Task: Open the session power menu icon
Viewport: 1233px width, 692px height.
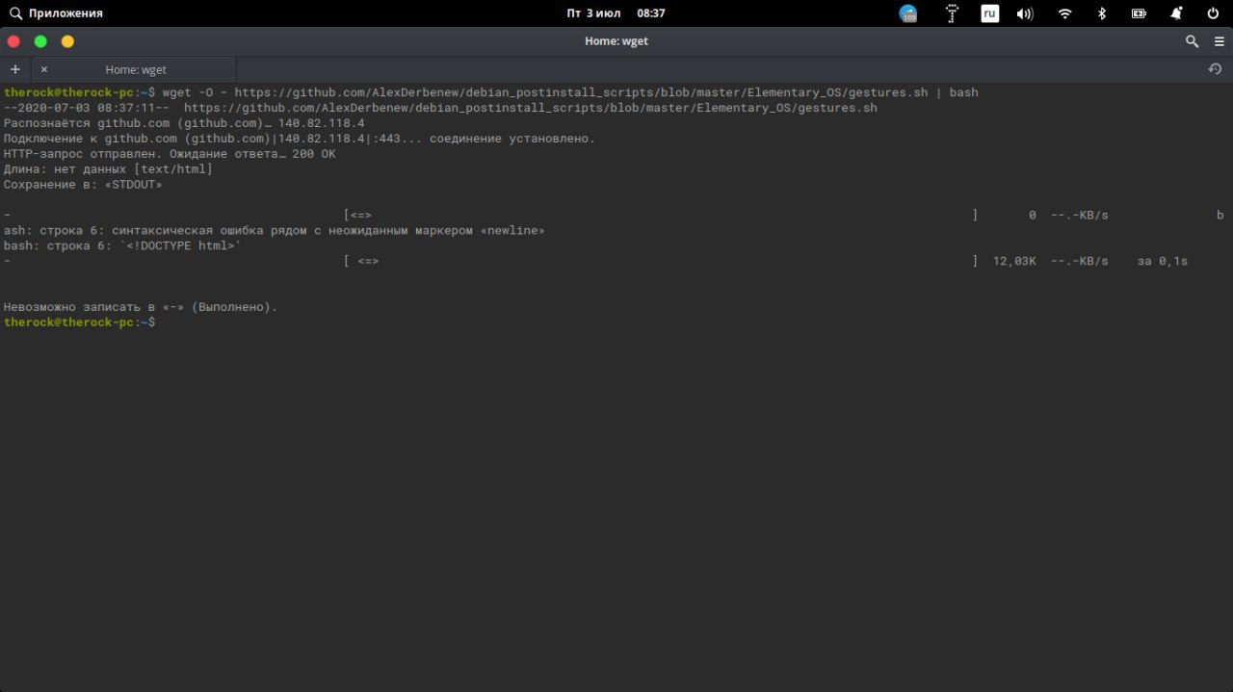Action: (x=1213, y=13)
